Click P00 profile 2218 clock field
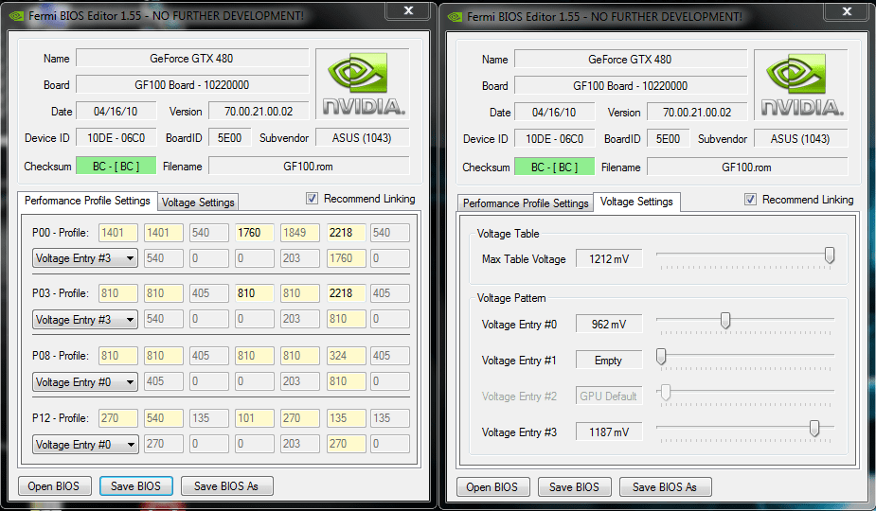The image size is (876, 511). [346, 233]
